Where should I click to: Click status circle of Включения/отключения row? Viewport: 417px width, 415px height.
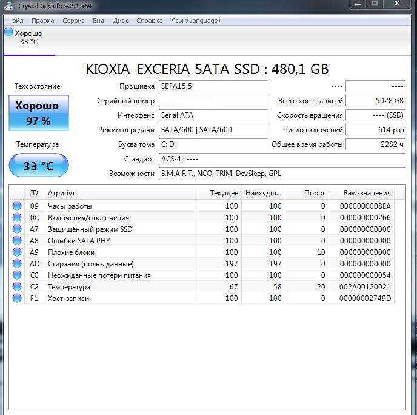pyautogui.click(x=17, y=217)
